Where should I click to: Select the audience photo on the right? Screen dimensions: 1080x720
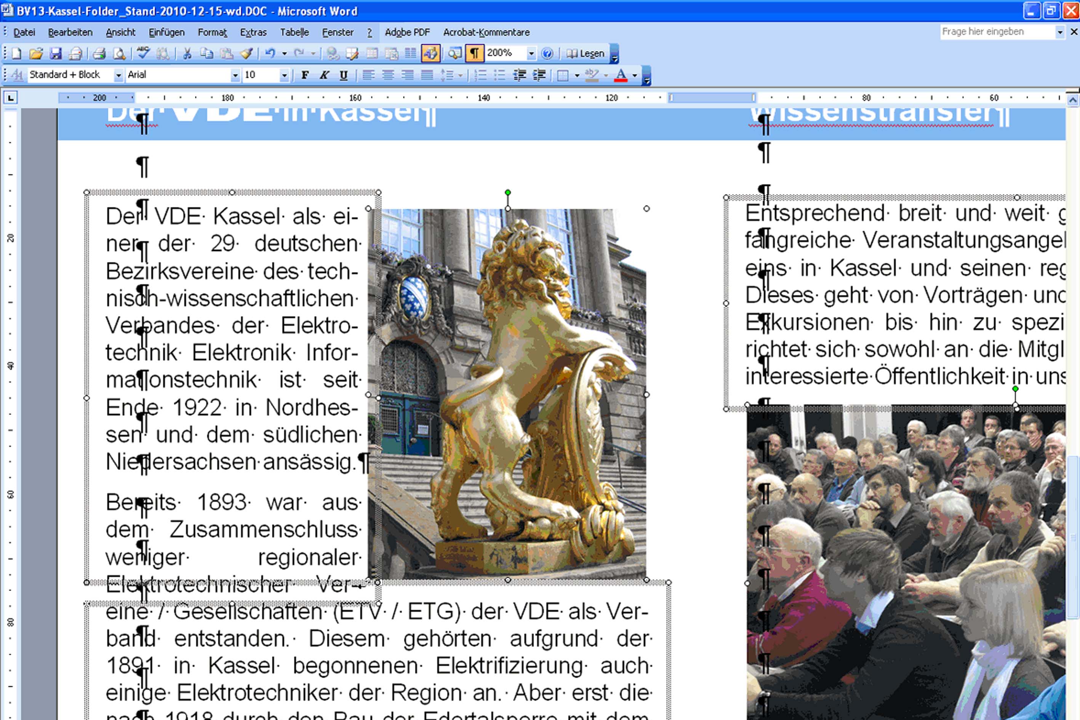pos(906,562)
